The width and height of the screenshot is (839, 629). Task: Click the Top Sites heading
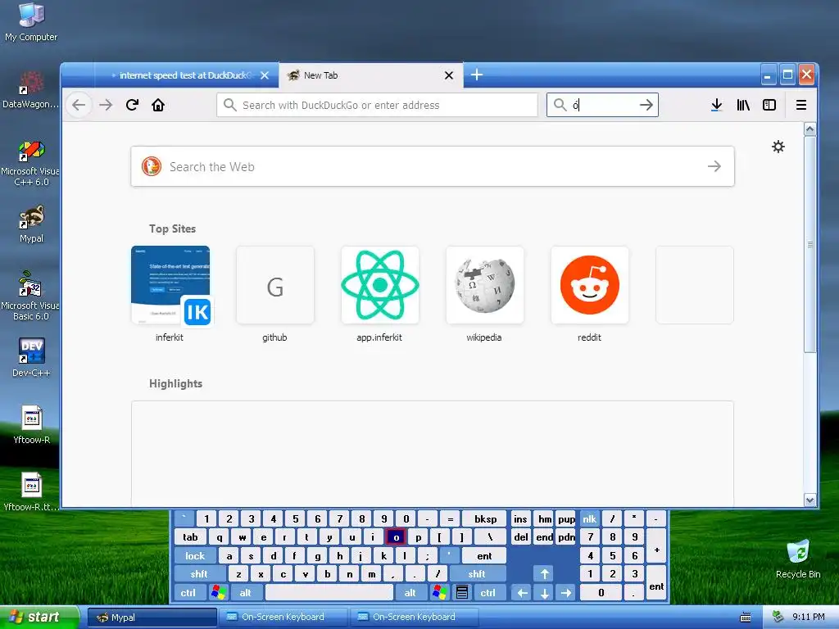[x=172, y=229]
